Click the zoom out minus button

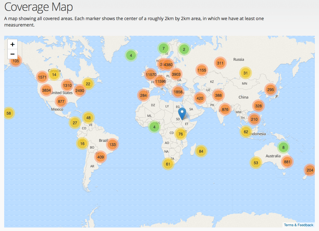tap(12, 54)
